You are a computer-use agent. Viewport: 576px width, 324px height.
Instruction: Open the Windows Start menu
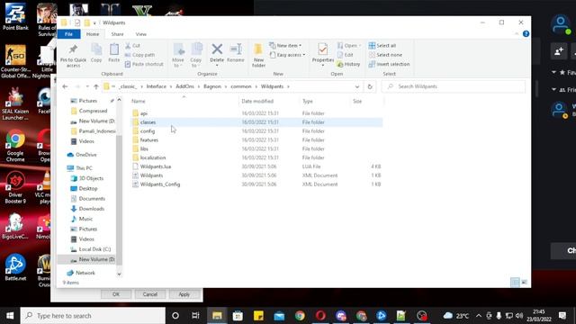(x=10, y=316)
